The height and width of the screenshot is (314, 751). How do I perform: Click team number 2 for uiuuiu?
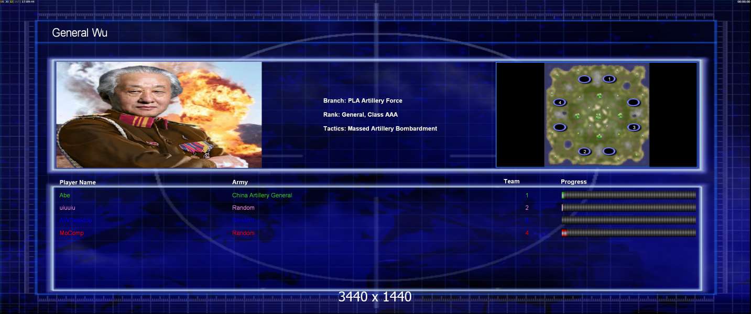point(527,208)
